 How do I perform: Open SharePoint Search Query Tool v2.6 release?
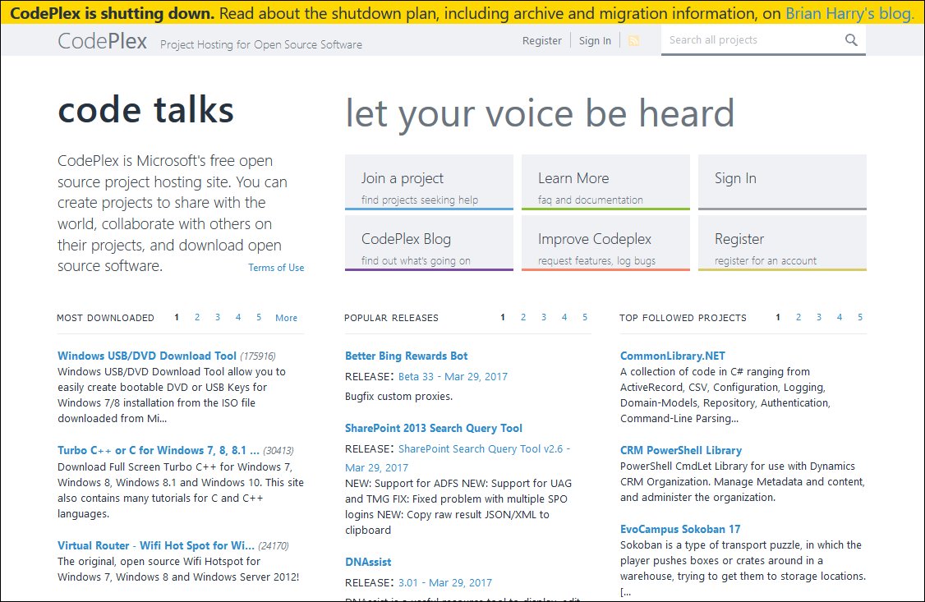pyautogui.click(x=458, y=458)
